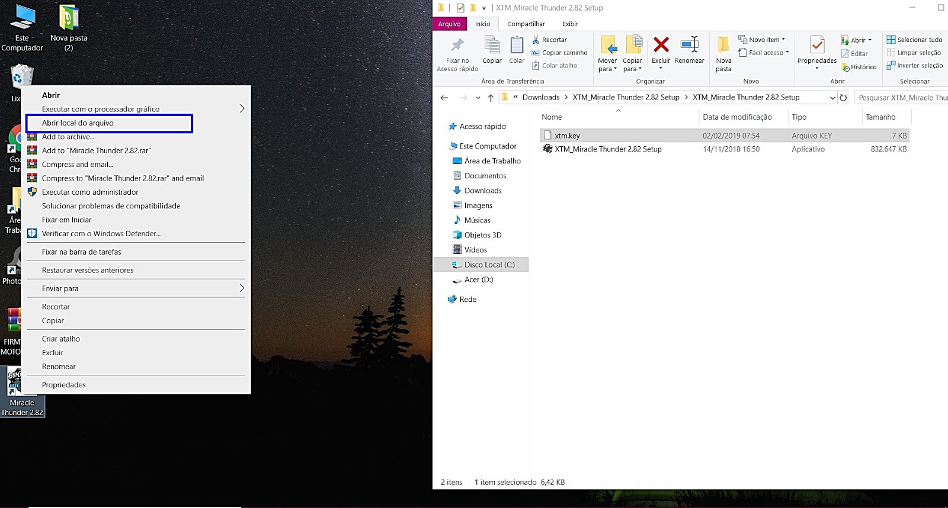Click the refresh button beside address bar

click(843, 98)
